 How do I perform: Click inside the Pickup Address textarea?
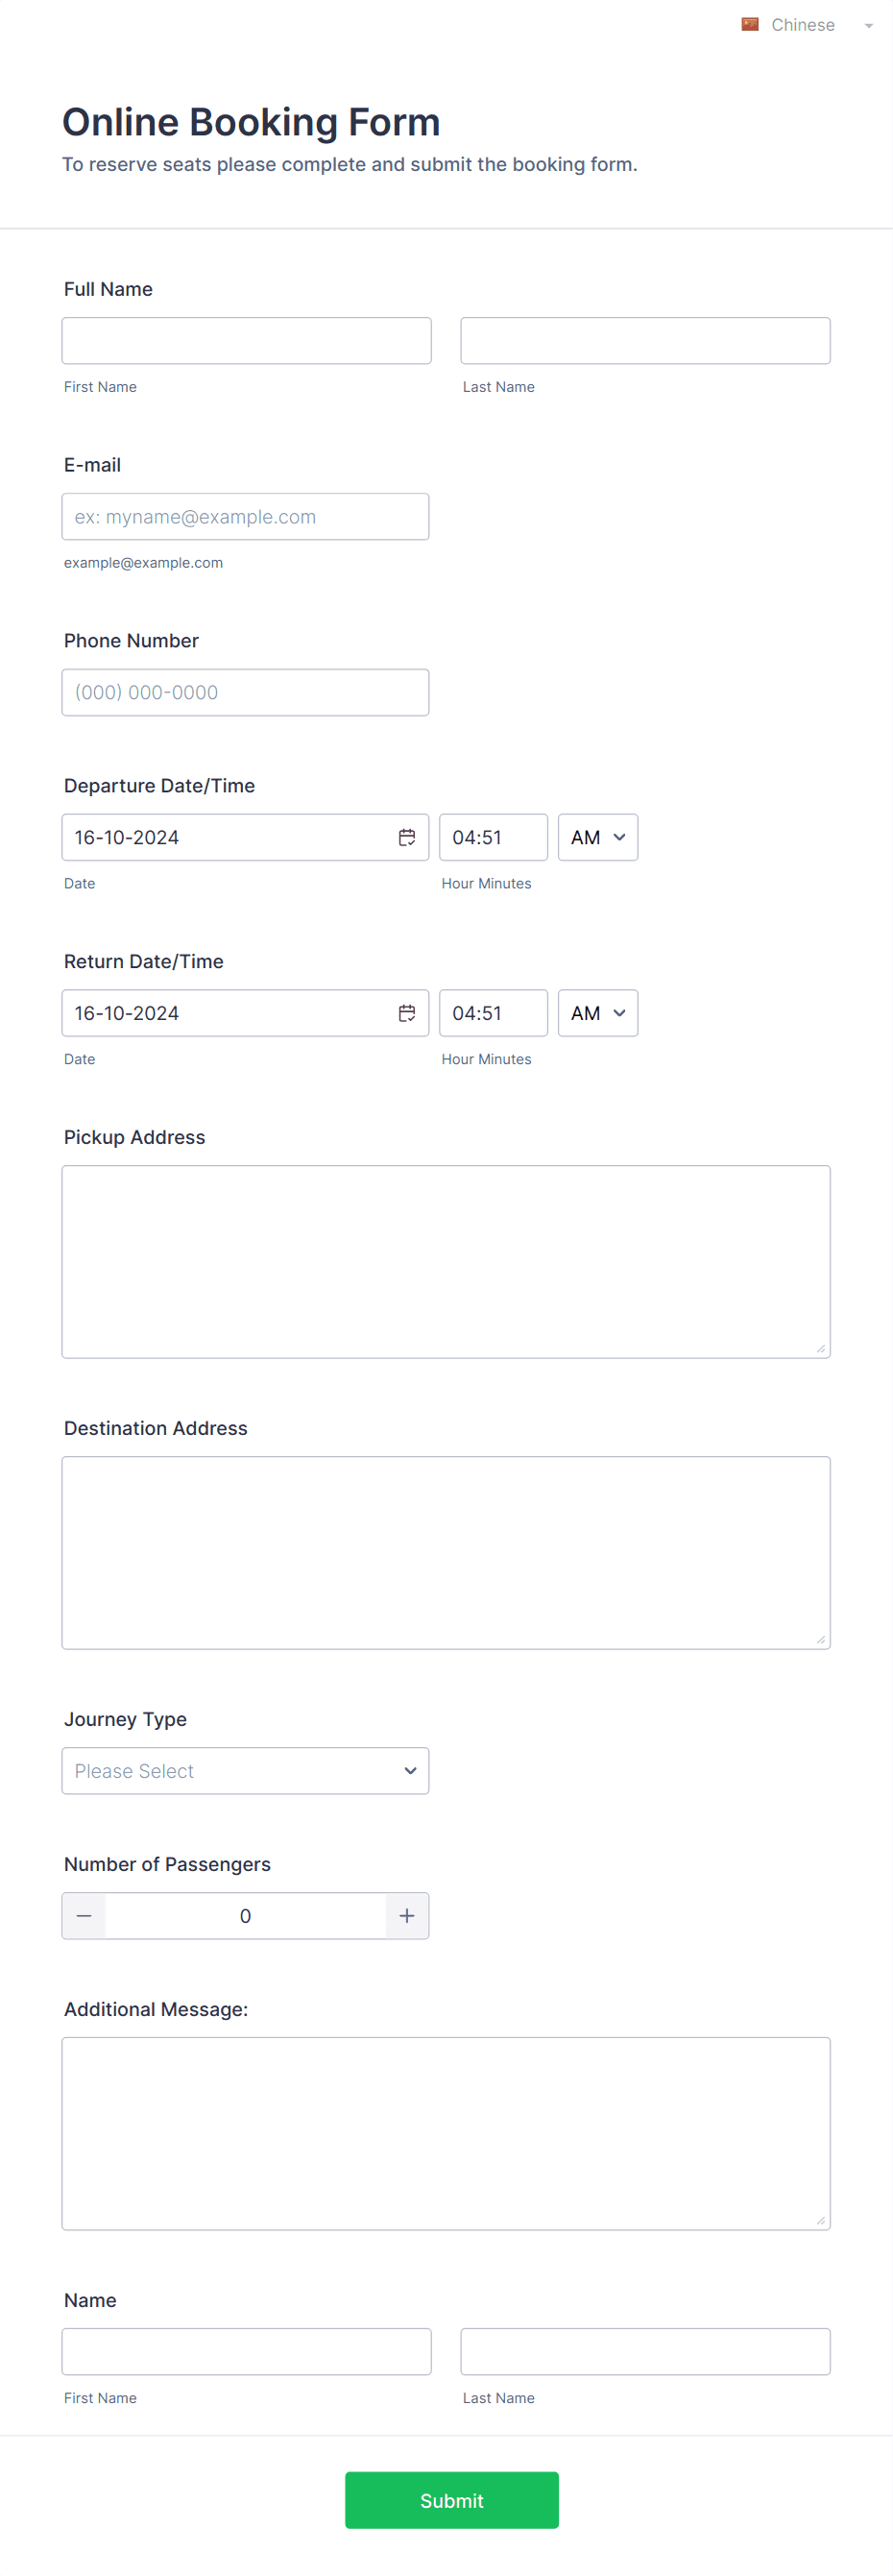(x=446, y=1261)
